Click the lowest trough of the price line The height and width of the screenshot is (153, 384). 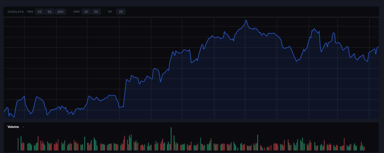[14, 117]
